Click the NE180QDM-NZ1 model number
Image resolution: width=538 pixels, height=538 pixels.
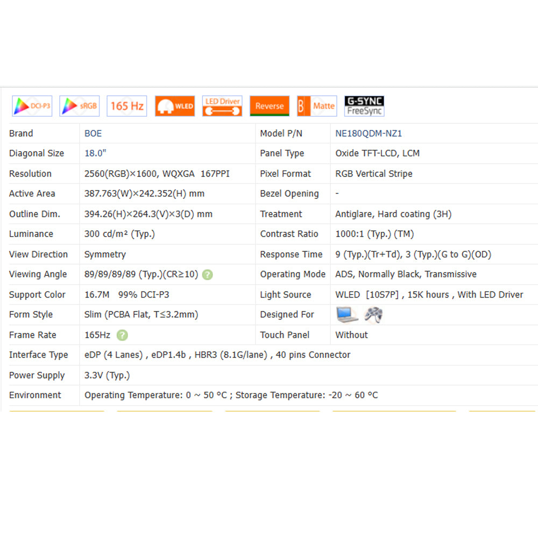point(369,133)
